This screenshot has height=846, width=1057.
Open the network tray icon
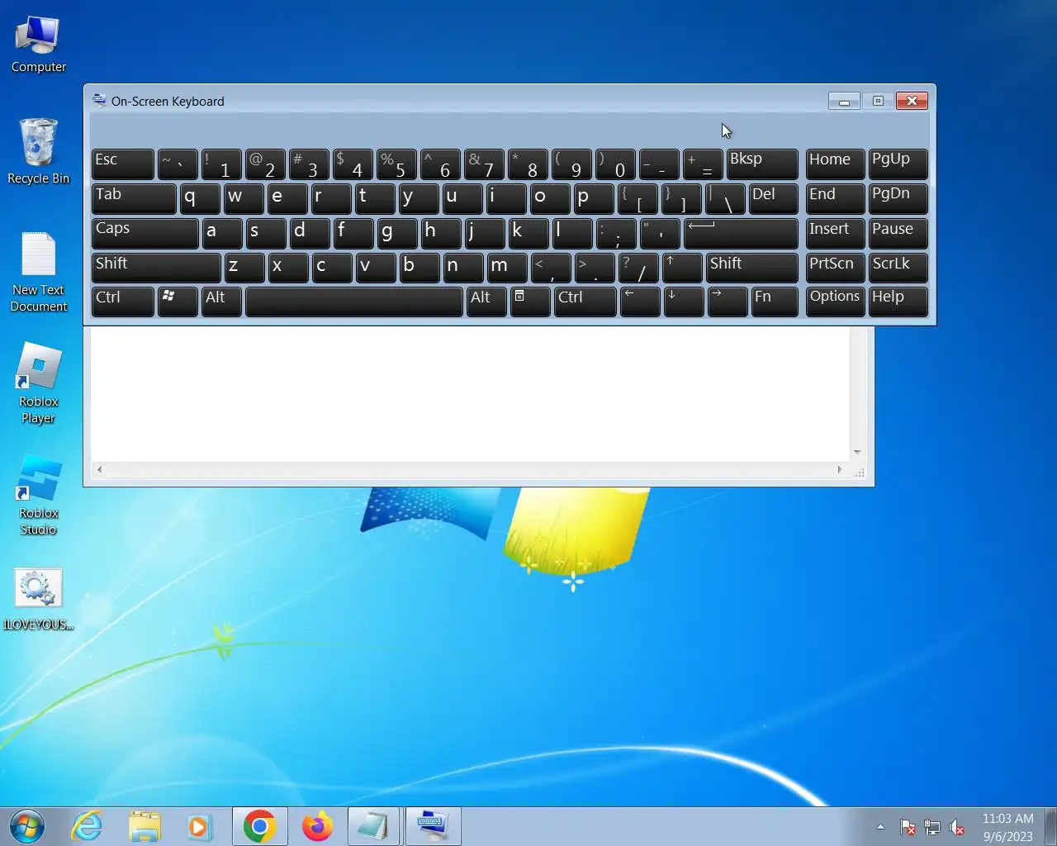pos(932,827)
